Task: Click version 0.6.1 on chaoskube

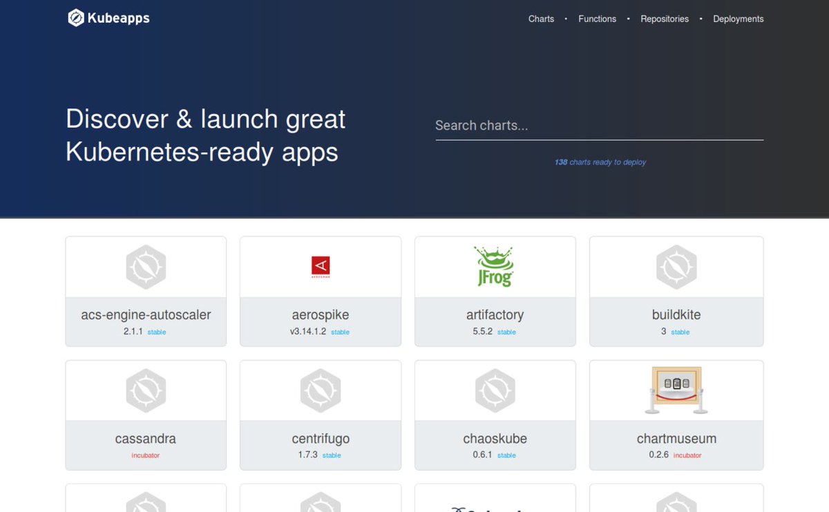Action: click(483, 455)
